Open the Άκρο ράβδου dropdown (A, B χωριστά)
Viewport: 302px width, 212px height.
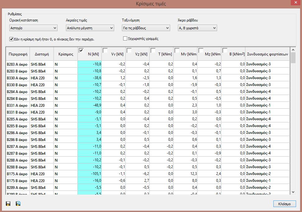(197, 28)
